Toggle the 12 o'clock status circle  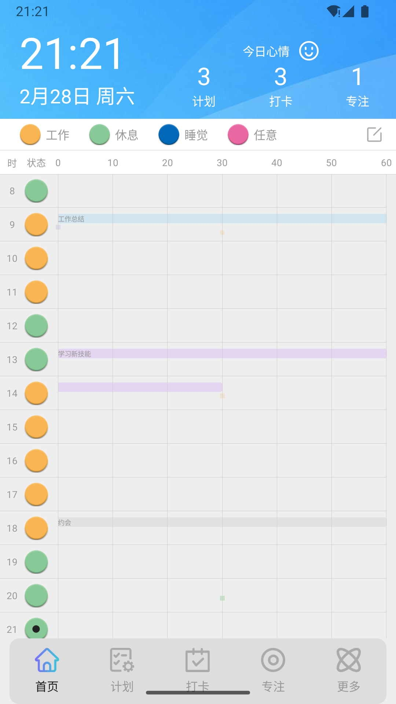(36, 326)
